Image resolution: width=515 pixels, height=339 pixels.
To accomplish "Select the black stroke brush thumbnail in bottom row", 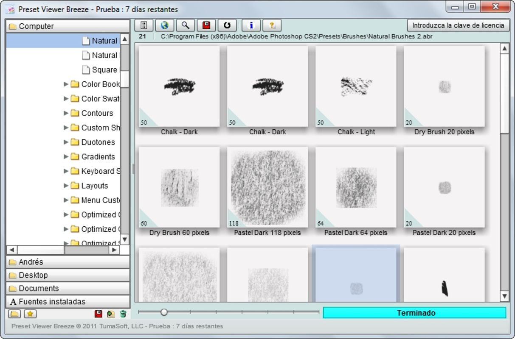I will [444, 275].
